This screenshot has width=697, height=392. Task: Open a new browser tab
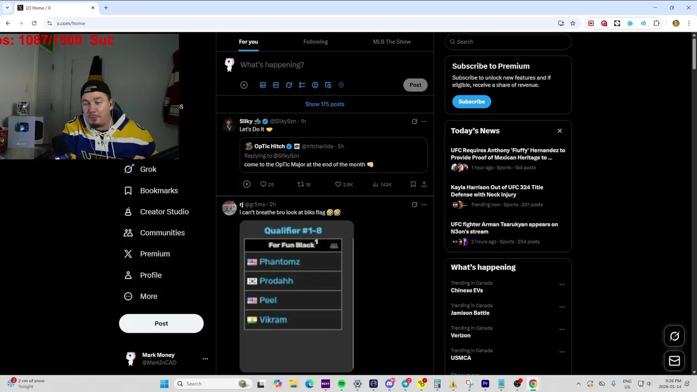106,8
